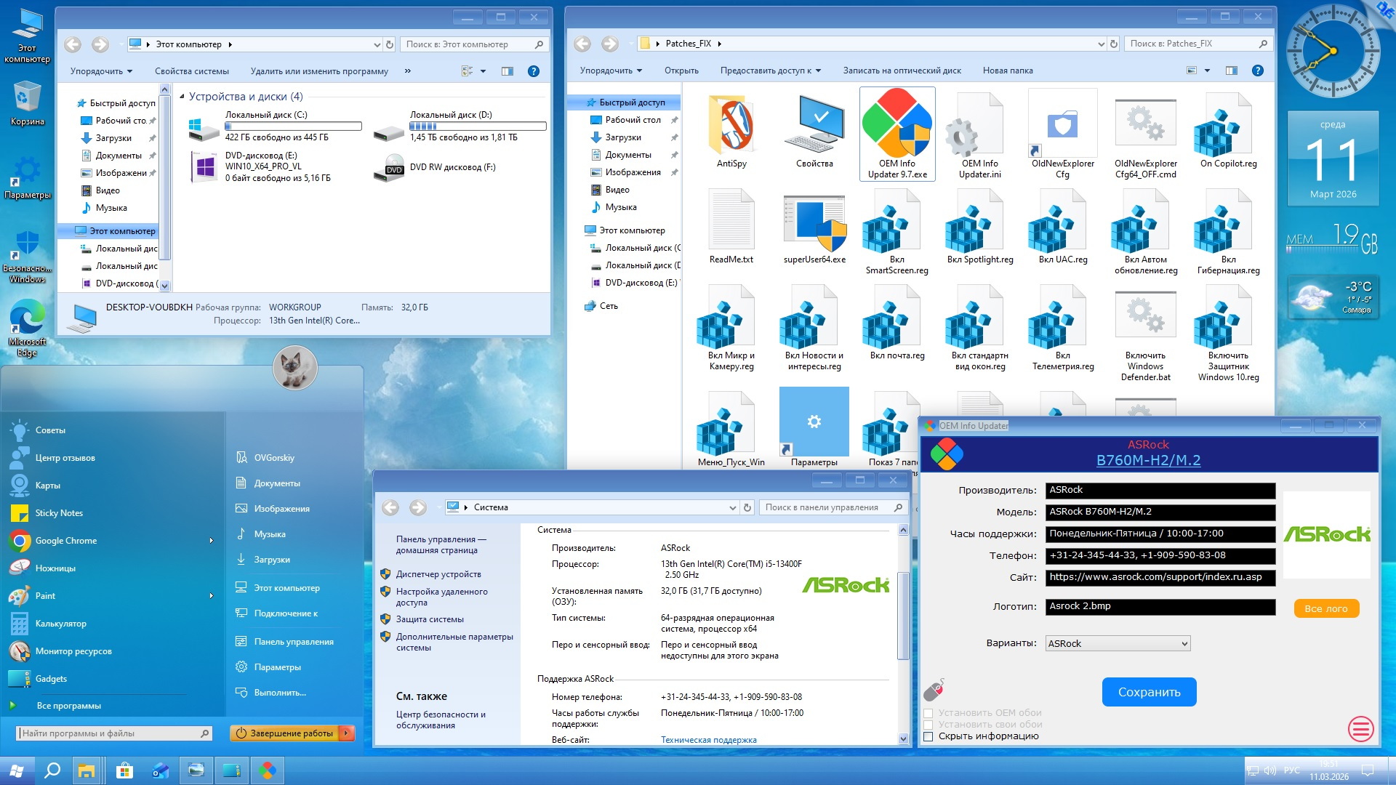Expand the Упорядочить menu in Patches_FIX window

pos(611,71)
